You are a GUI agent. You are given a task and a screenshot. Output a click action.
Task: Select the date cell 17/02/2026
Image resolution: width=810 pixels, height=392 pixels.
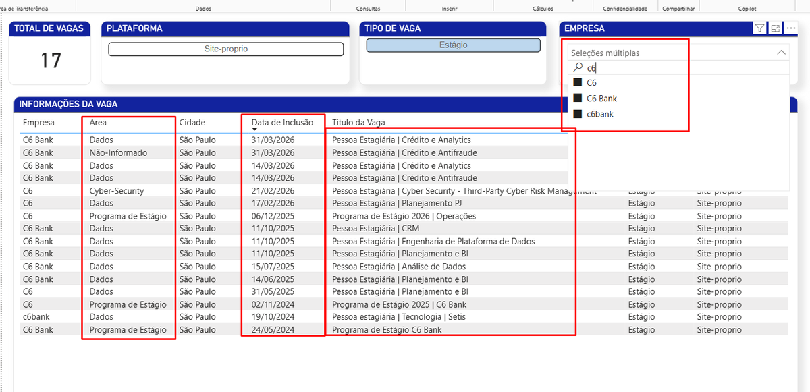click(273, 203)
